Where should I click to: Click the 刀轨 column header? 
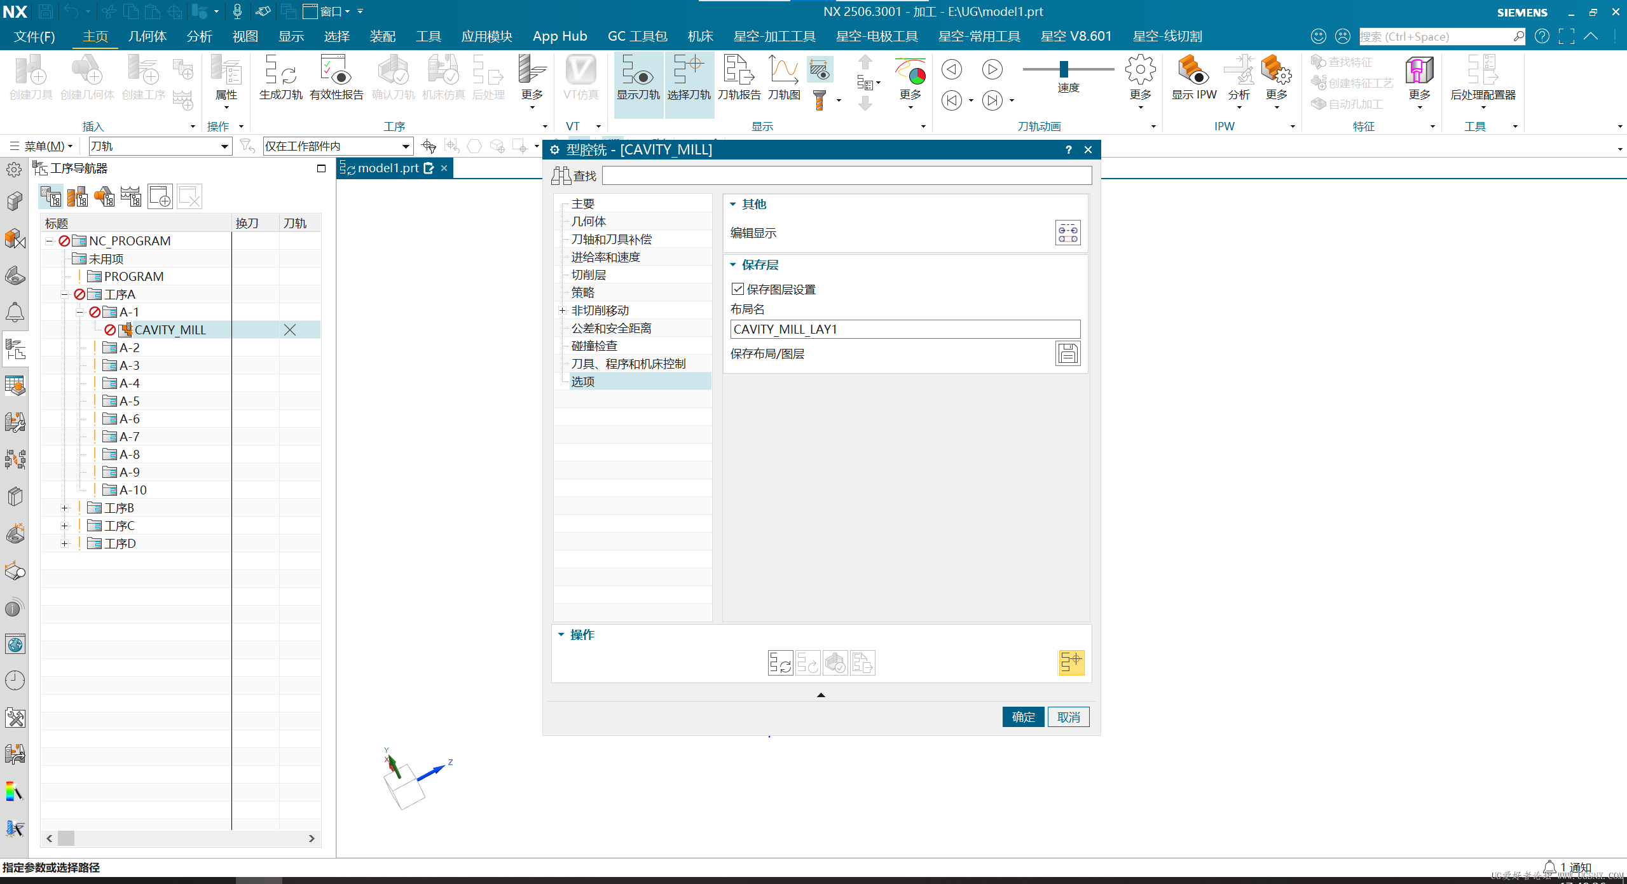(295, 223)
